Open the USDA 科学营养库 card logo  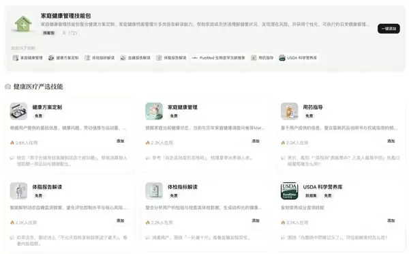coord(289,190)
